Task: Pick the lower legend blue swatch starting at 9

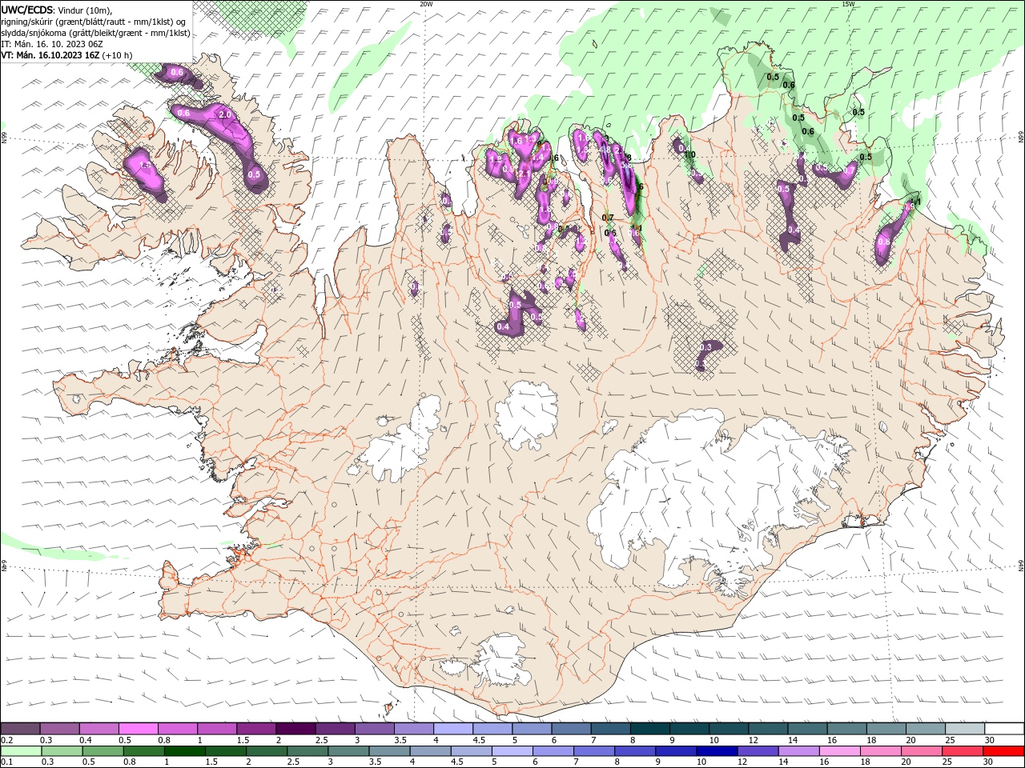Action: click(674, 751)
